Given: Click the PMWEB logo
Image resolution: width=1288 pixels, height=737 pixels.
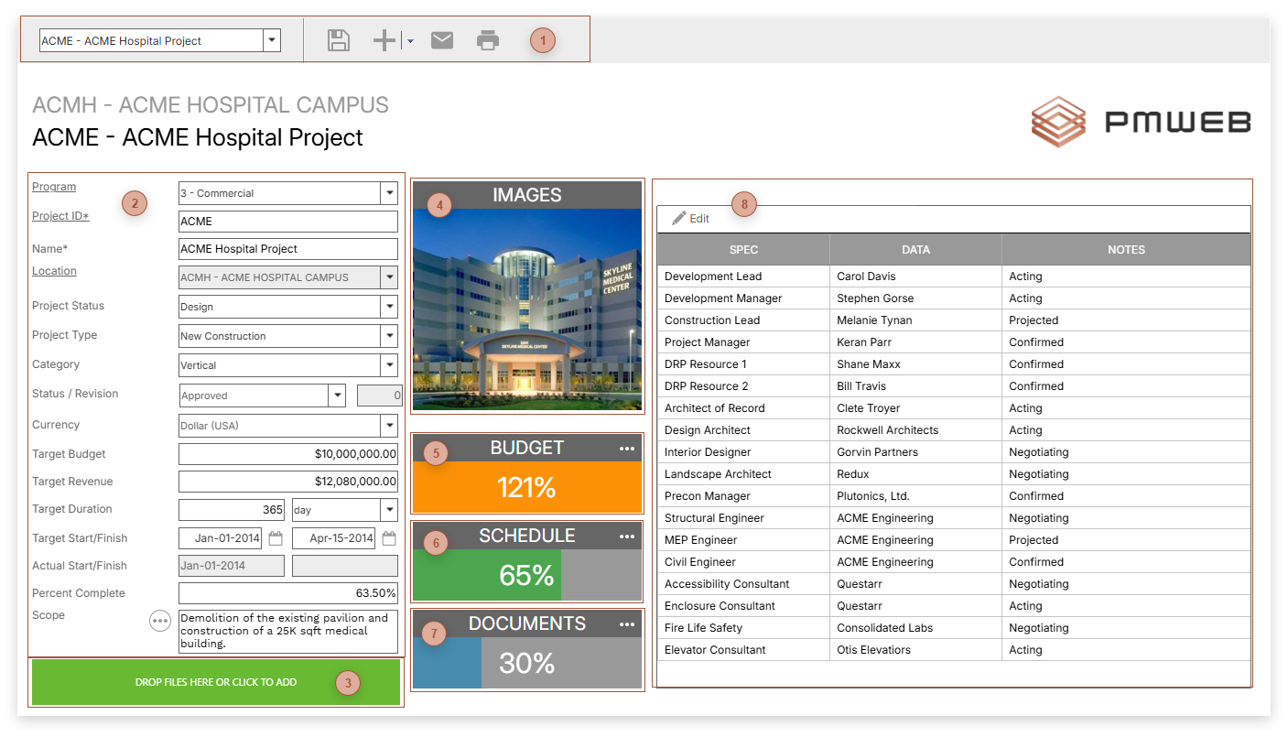Looking at the screenshot, I should point(1142,121).
